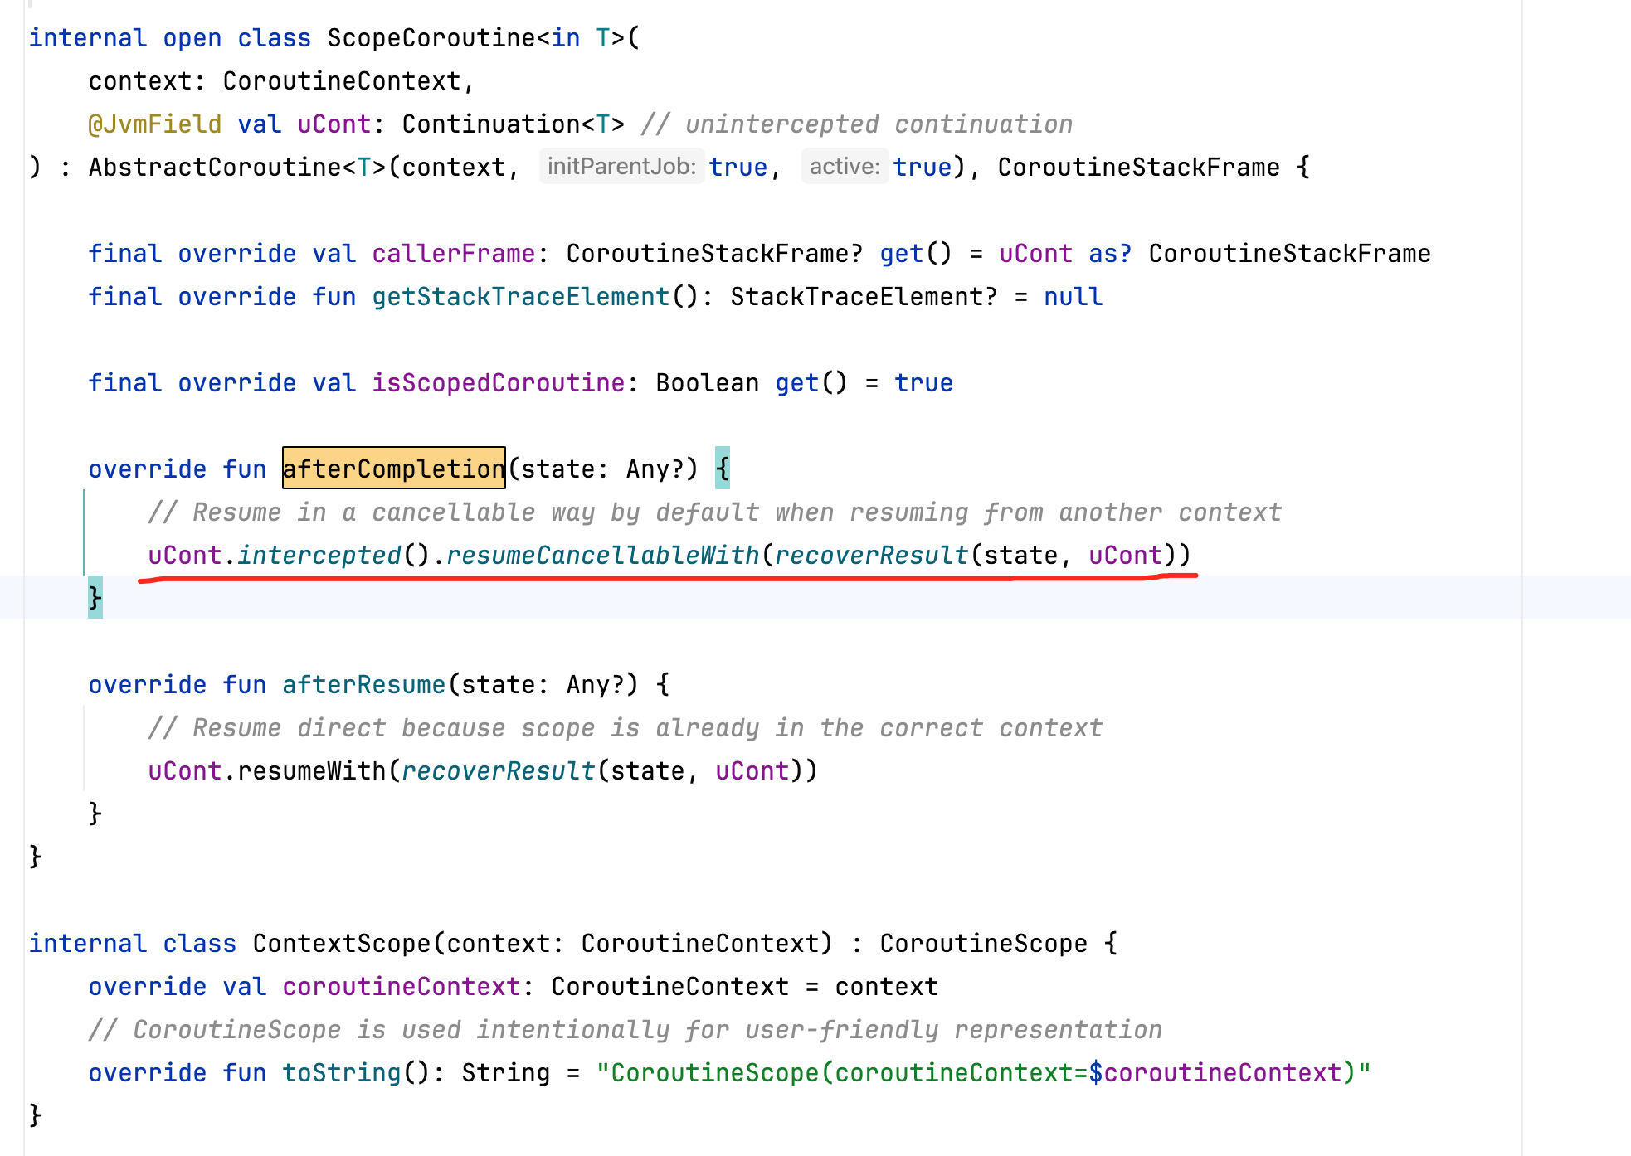The height and width of the screenshot is (1156, 1631).
Task: Click the intercepted() extension call
Action: [319, 556]
